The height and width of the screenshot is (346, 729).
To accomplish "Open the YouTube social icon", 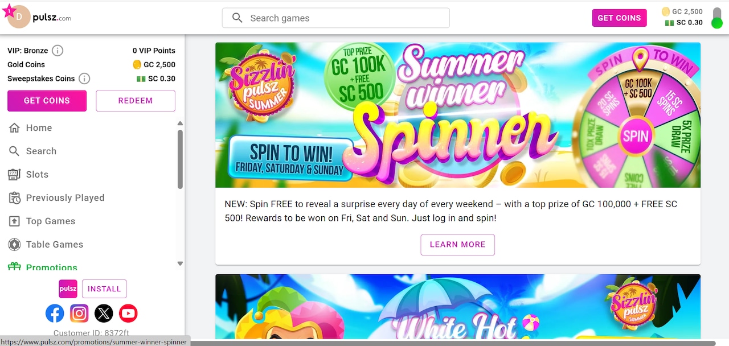I will tap(128, 313).
